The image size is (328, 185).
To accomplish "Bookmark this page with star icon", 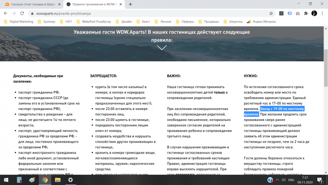I will tap(271, 13).
